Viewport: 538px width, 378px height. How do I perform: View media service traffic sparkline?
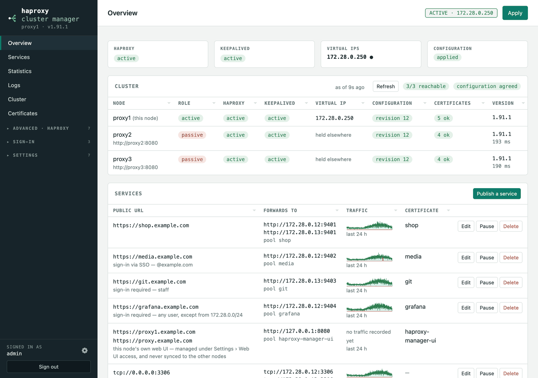point(369,257)
